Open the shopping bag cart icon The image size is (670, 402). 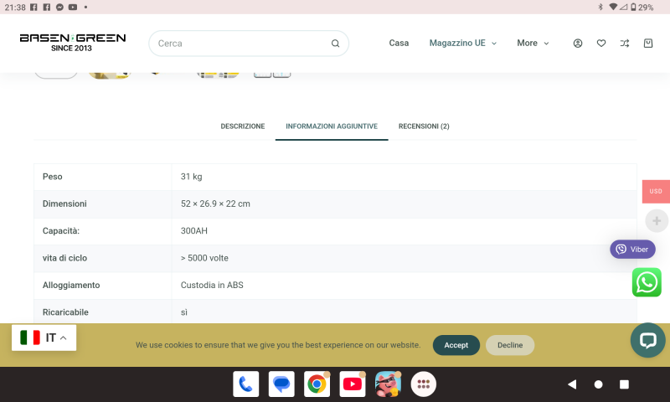(647, 44)
